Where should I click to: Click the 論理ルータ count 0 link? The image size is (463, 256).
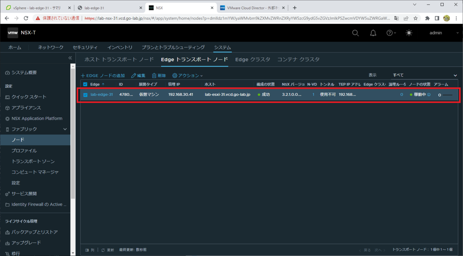(x=401, y=95)
